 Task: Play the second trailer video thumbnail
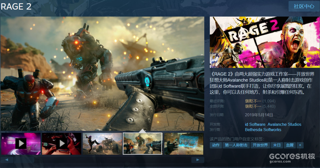[x=62, y=144]
